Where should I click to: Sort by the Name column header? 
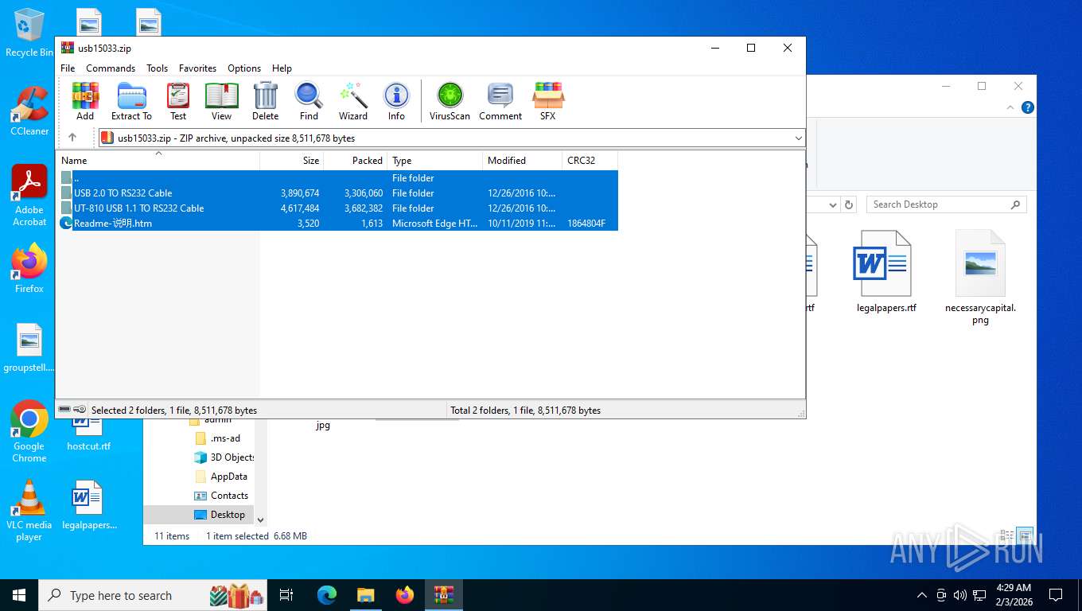click(158, 160)
